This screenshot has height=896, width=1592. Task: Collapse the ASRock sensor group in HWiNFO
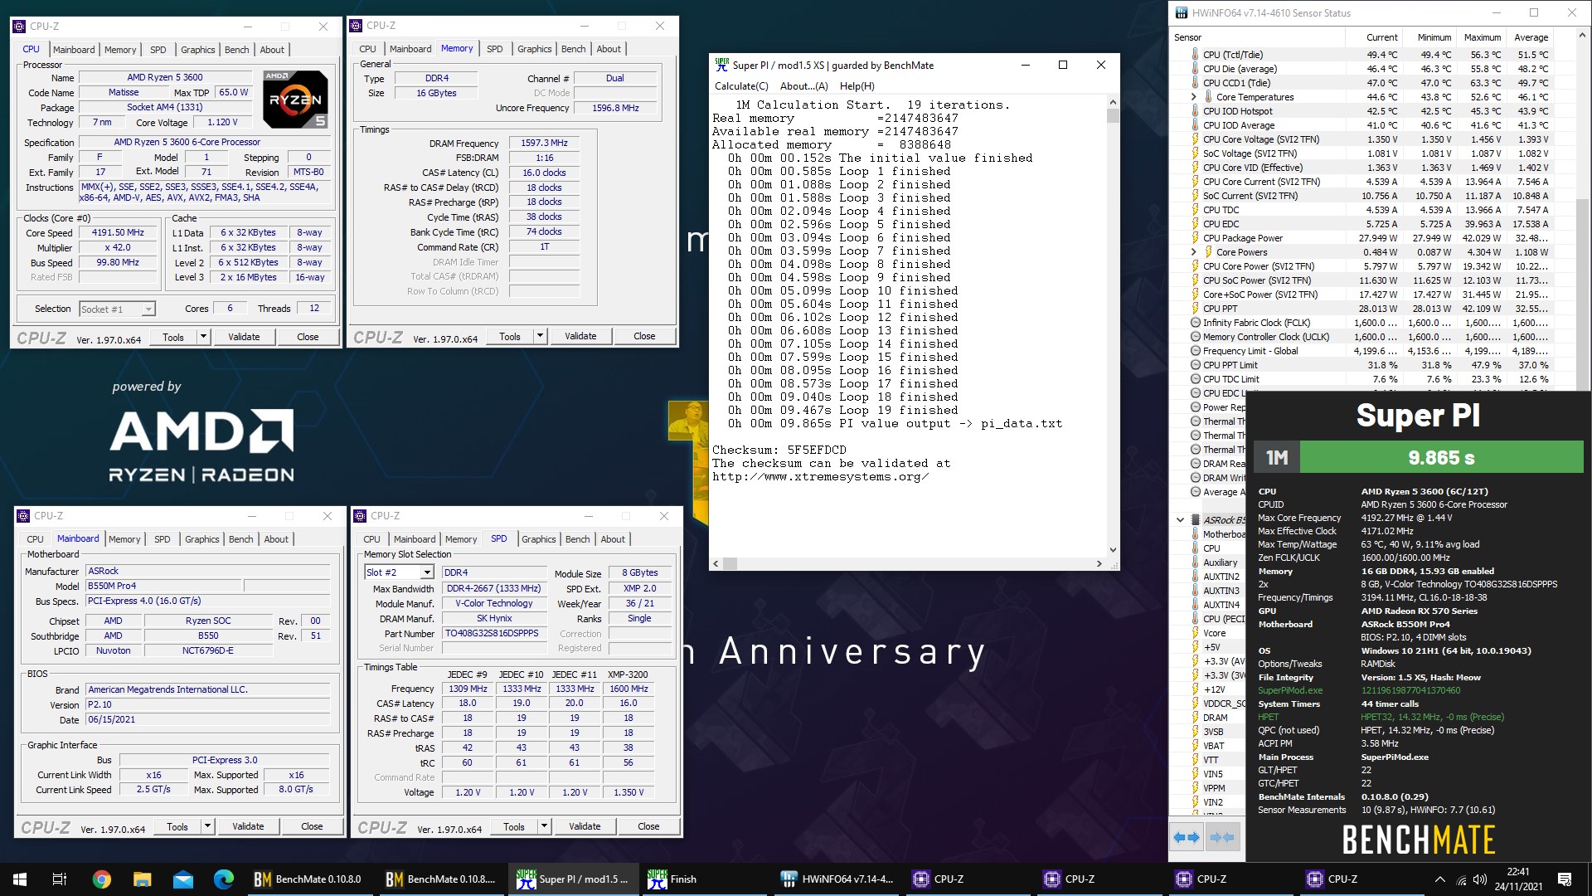pyautogui.click(x=1181, y=520)
